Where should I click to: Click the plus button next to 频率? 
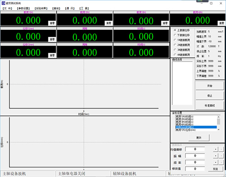point(216,163)
